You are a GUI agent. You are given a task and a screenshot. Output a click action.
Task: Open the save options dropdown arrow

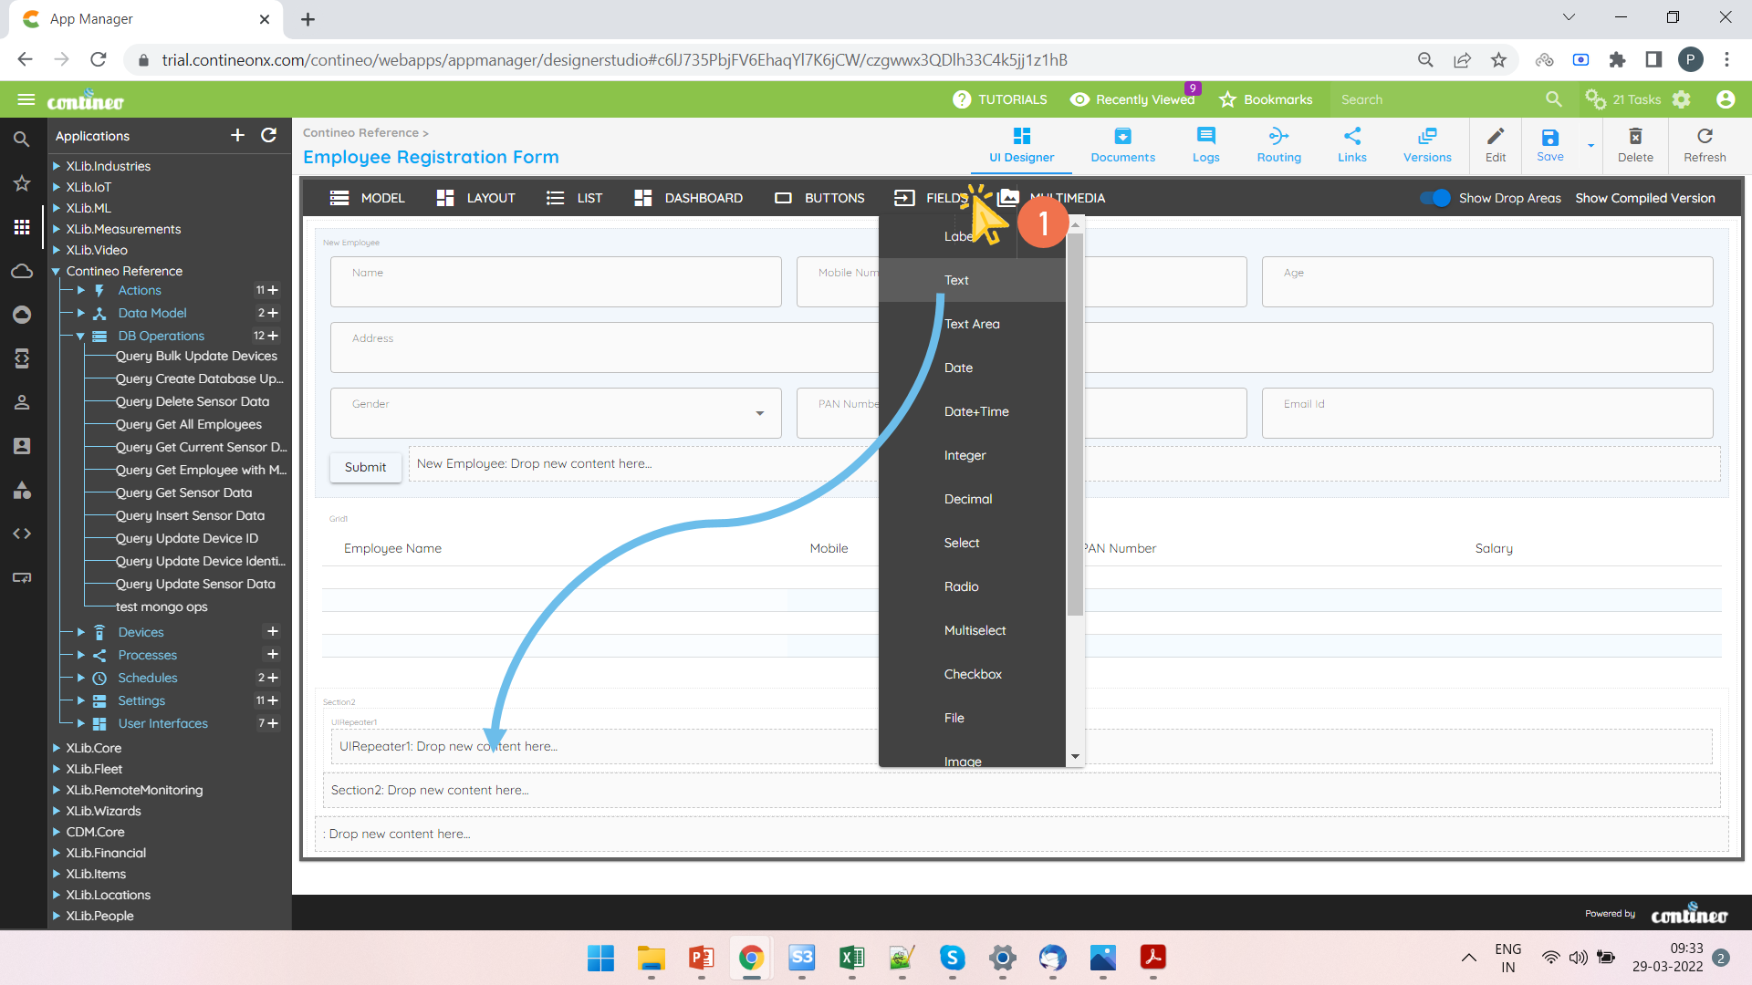coord(1590,145)
